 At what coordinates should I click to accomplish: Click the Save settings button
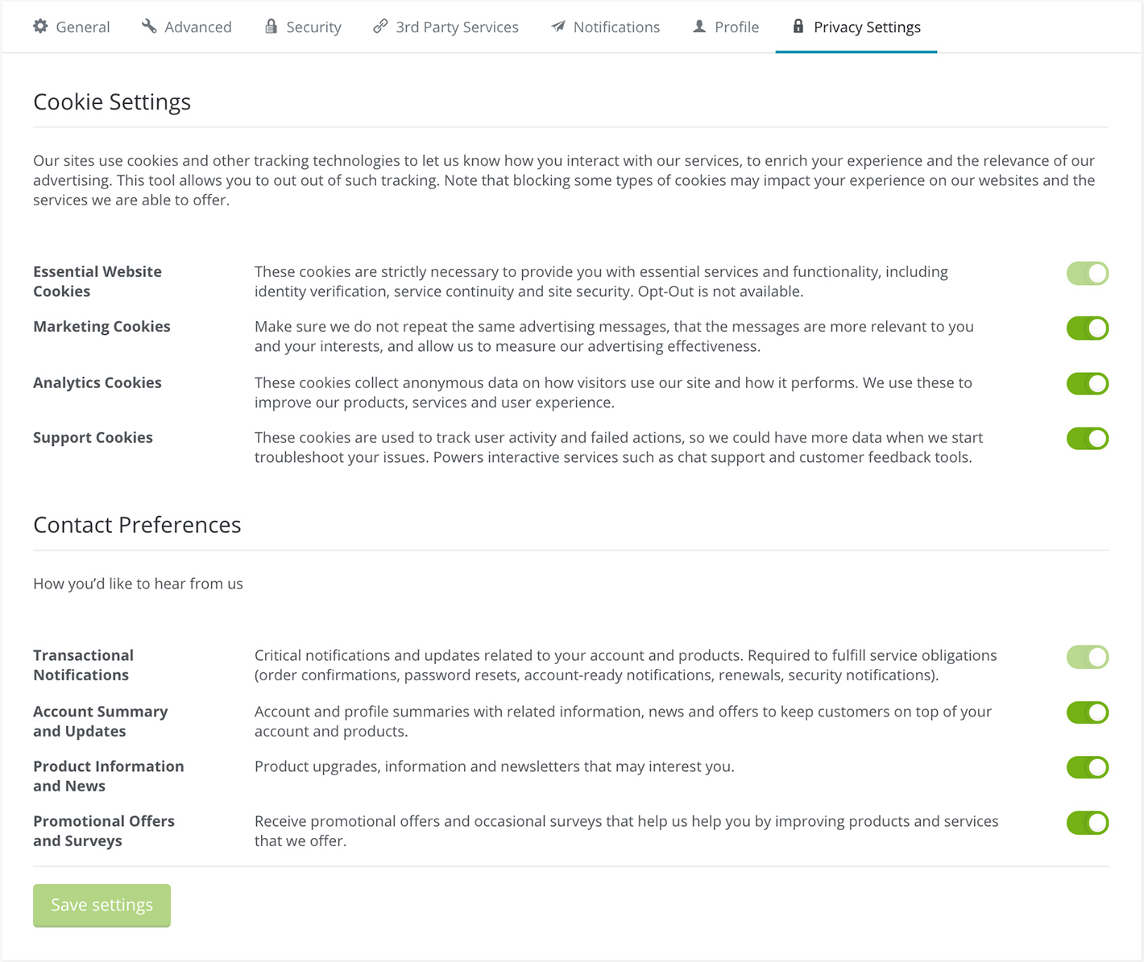[102, 905]
